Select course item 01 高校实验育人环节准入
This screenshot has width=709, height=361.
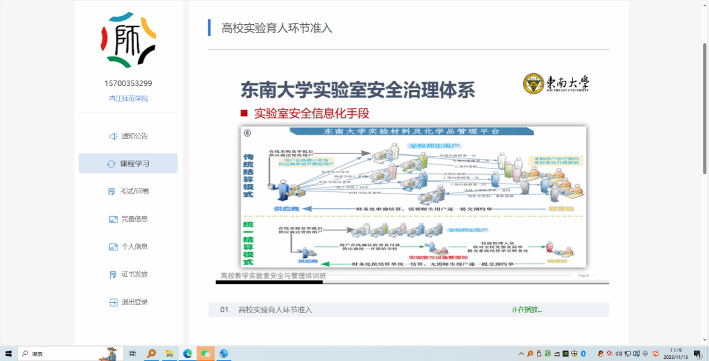tap(275, 310)
